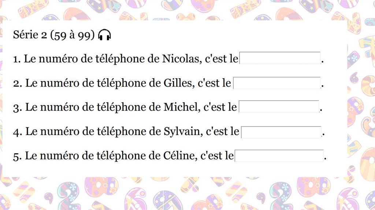The height and width of the screenshot is (210, 375).
Task: Click the name "Céline" in sentence five
Action: coord(178,156)
